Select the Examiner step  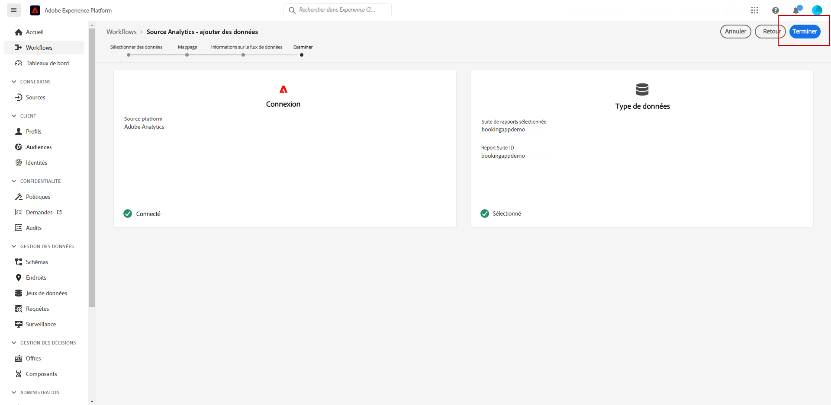pyautogui.click(x=303, y=47)
